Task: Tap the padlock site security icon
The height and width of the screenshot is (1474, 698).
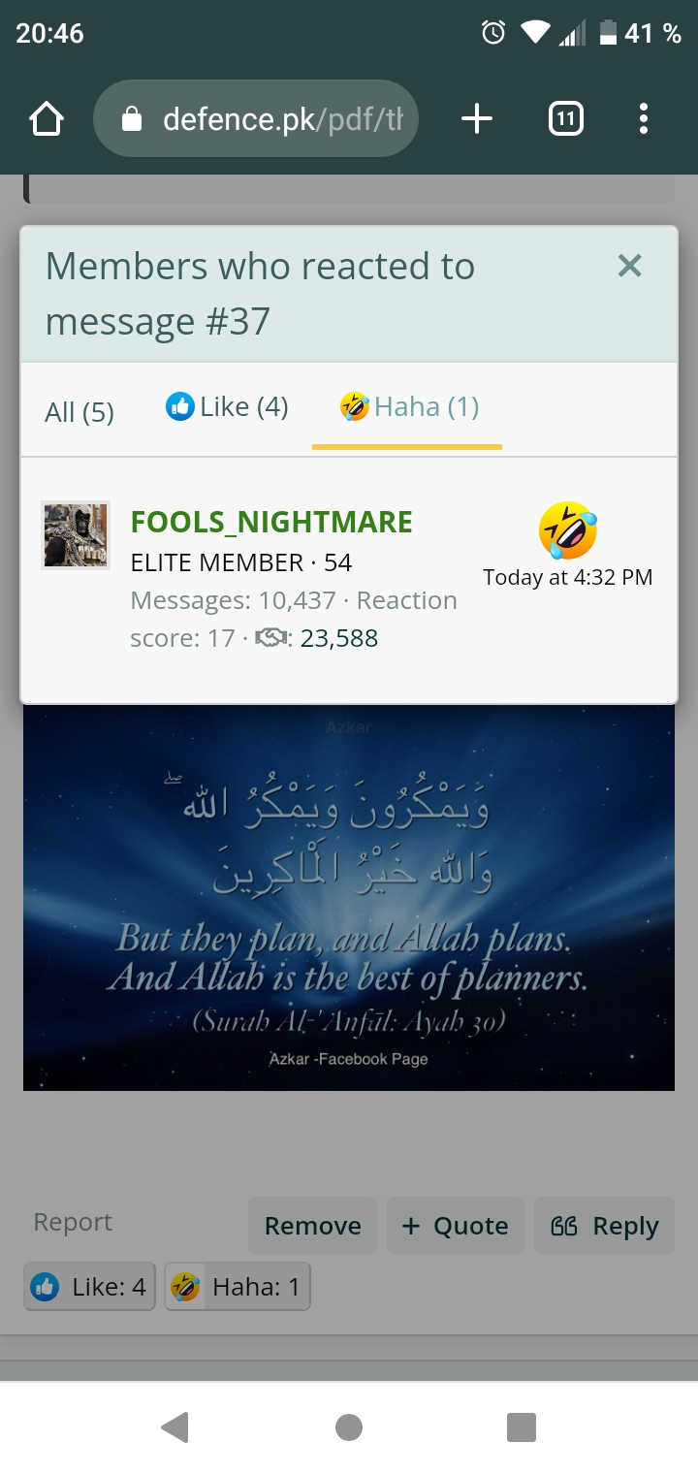Action: [x=131, y=119]
